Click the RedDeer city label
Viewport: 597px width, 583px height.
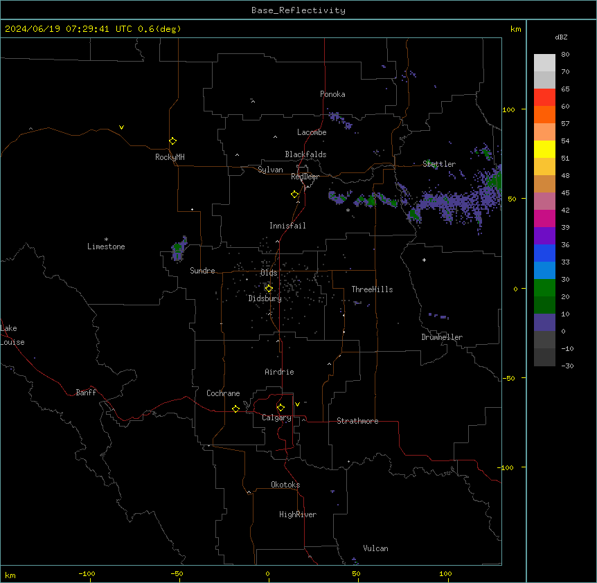[305, 177]
